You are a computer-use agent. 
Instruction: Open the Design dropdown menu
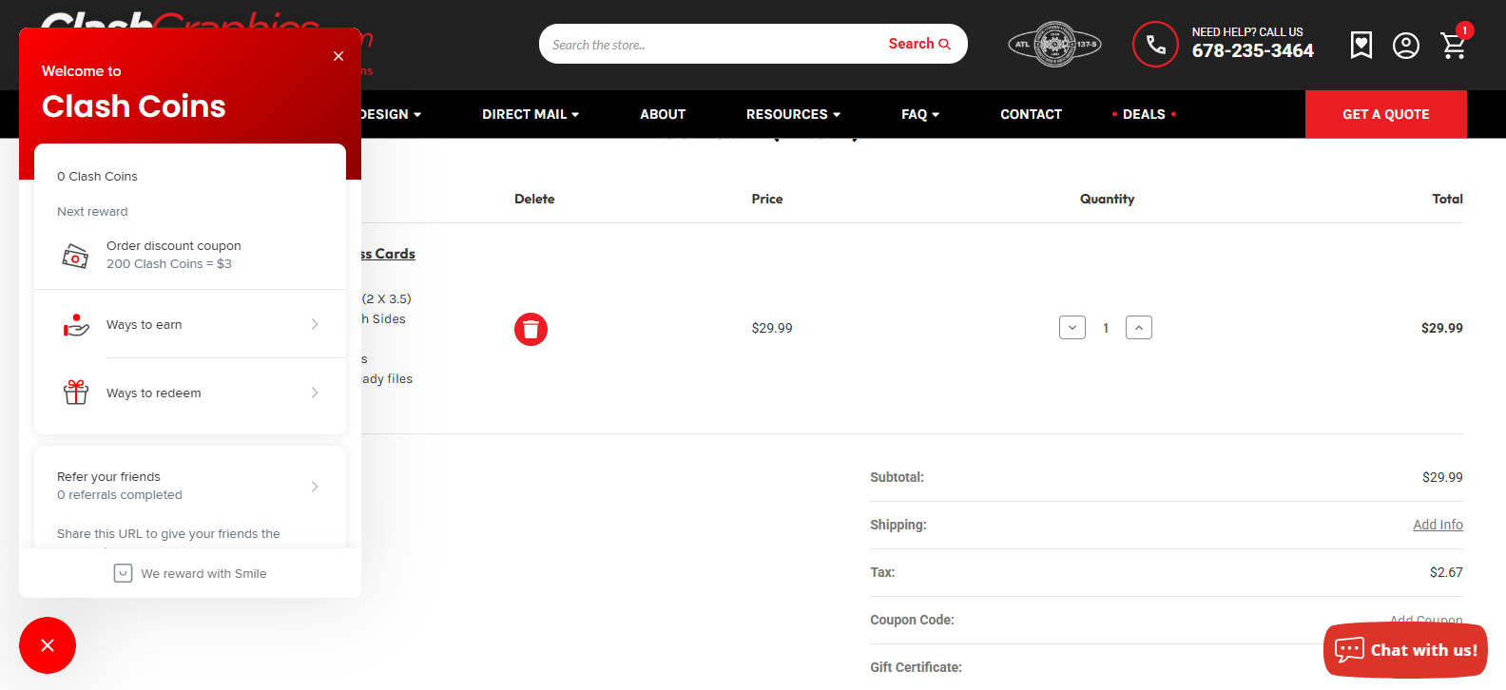click(390, 114)
